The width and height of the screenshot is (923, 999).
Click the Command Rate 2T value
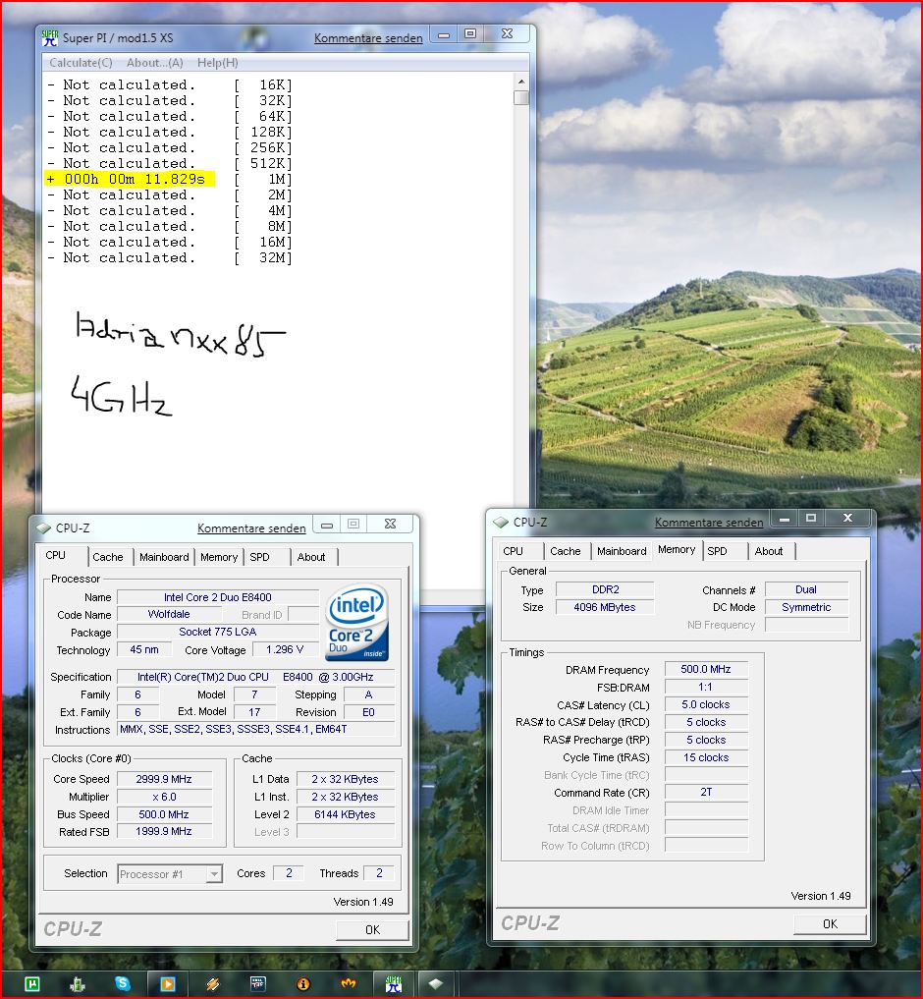tap(706, 793)
